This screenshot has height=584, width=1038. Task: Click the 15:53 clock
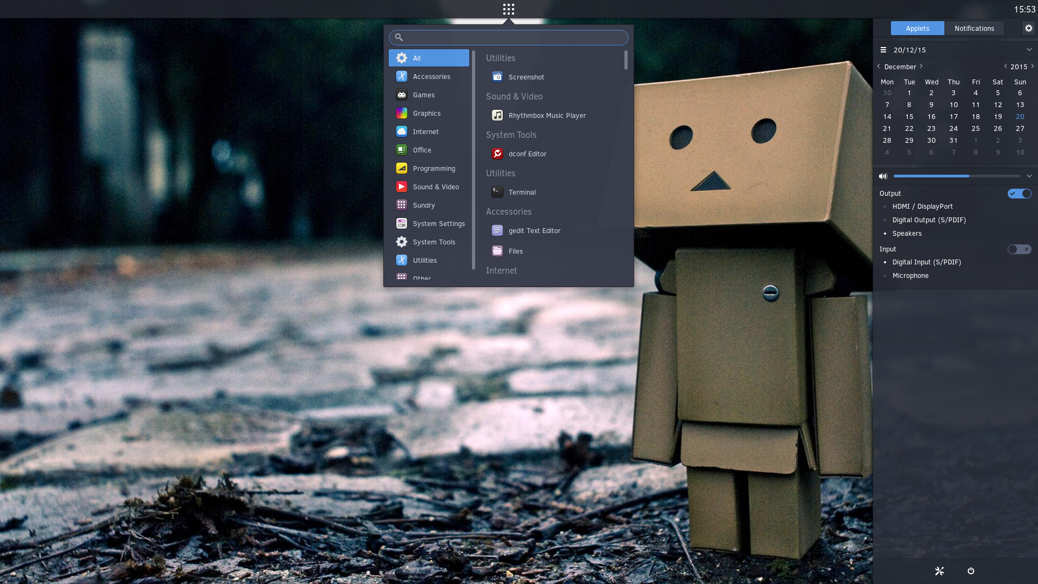point(1024,9)
